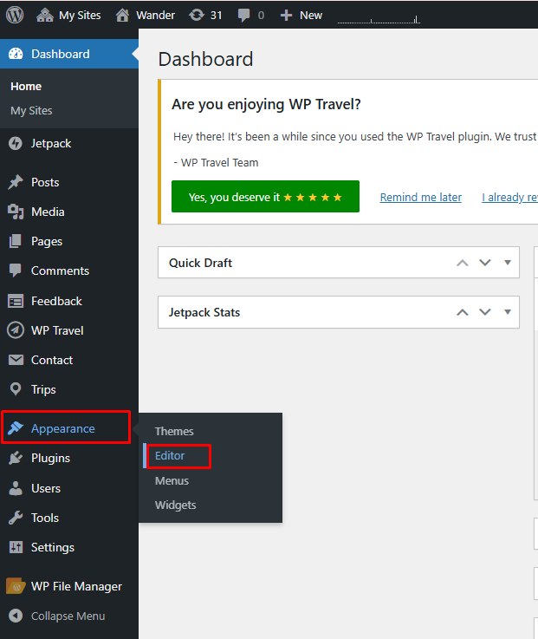The image size is (538, 639).
Task: Move Jetpack Stats widget down
Action: pyautogui.click(x=484, y=312)
